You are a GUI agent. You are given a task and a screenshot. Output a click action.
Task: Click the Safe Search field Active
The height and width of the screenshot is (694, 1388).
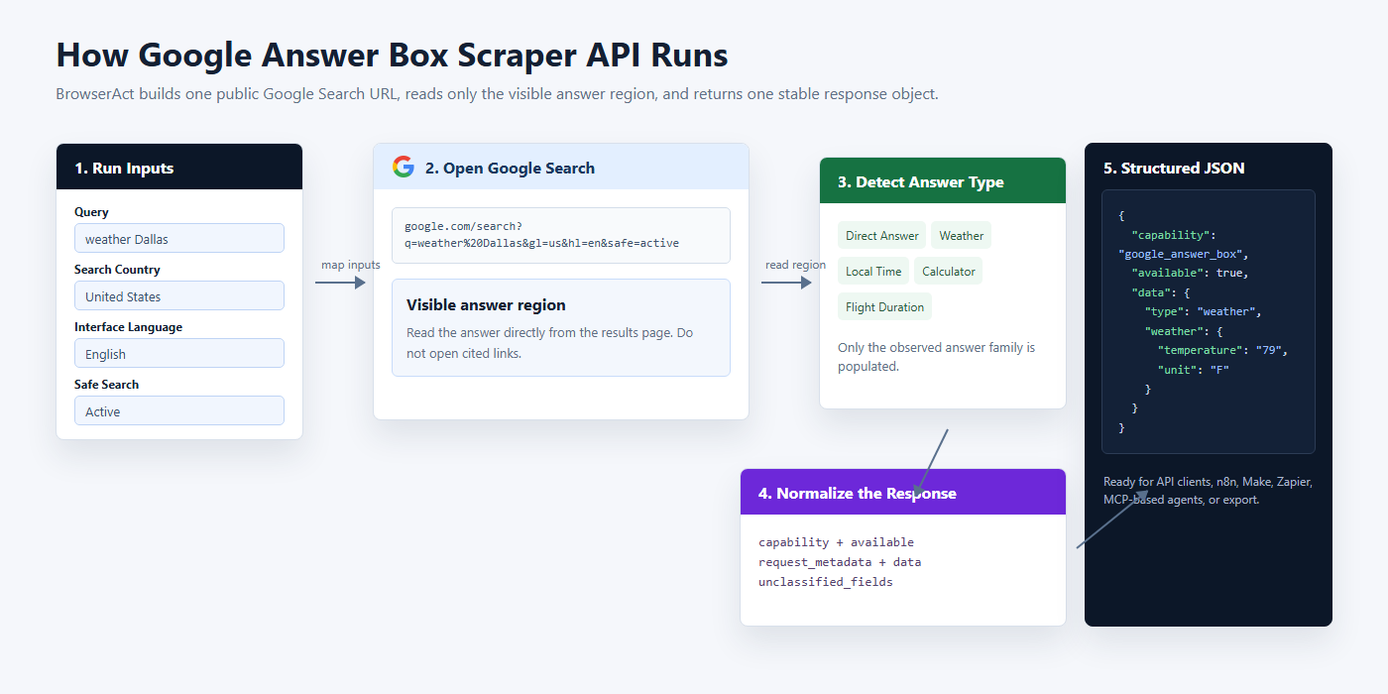click(179, 410)
